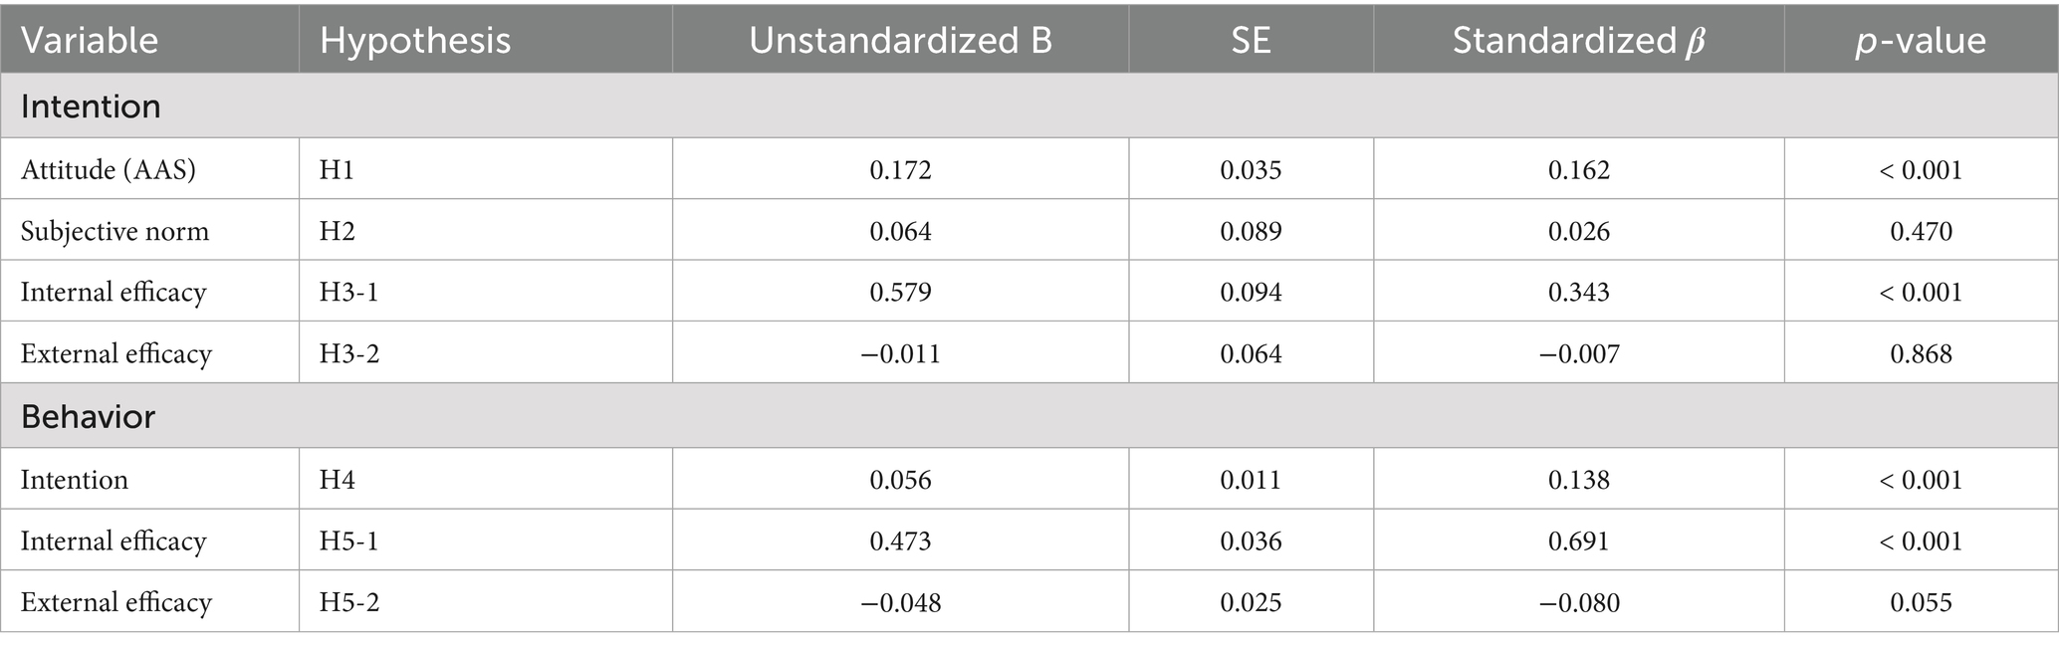Select the SE value 0.025

(1251, 603)
